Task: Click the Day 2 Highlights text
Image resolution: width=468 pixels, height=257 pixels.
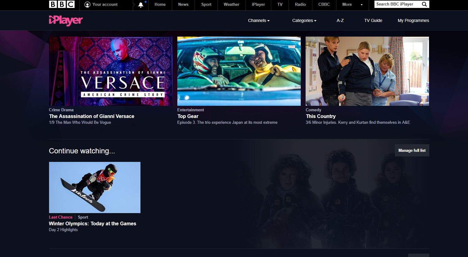Action: point(63,230)
